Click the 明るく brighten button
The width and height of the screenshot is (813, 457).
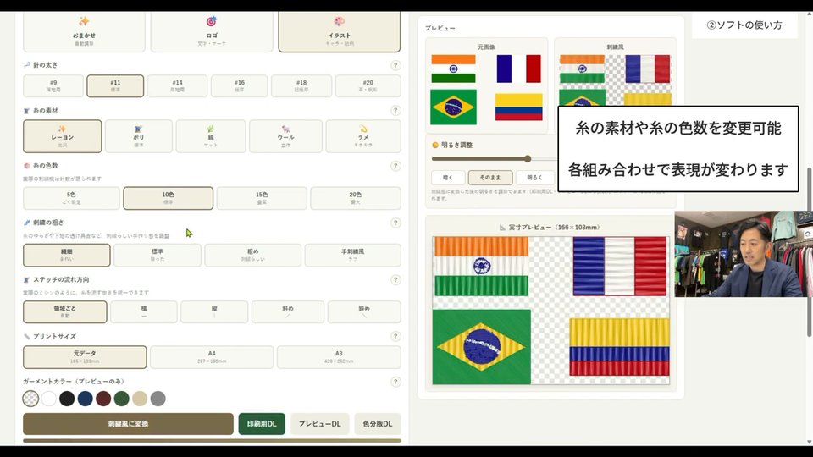point(534,177)
